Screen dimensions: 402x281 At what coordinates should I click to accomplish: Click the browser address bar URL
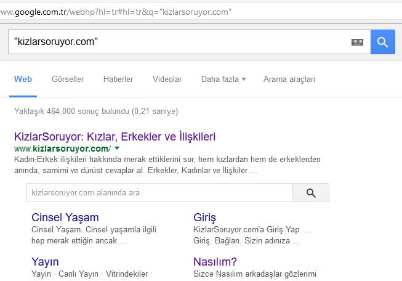tap(116, 12)
